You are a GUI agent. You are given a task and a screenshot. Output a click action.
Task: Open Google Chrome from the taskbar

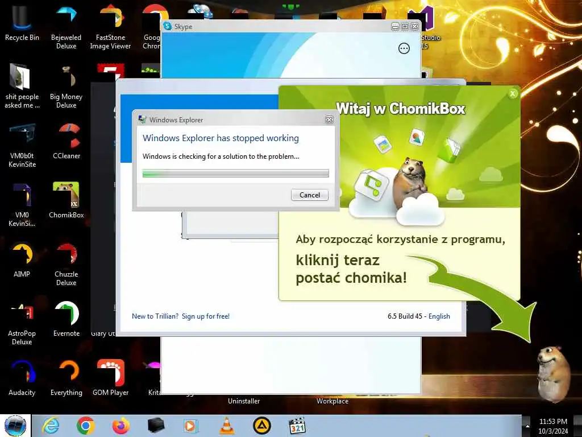click(x=86, y=426)
